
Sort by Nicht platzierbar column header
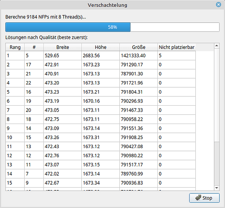pos(177,47)
